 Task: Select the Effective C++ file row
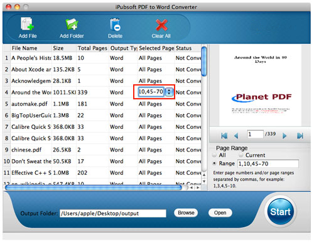(x=102, y=173)
